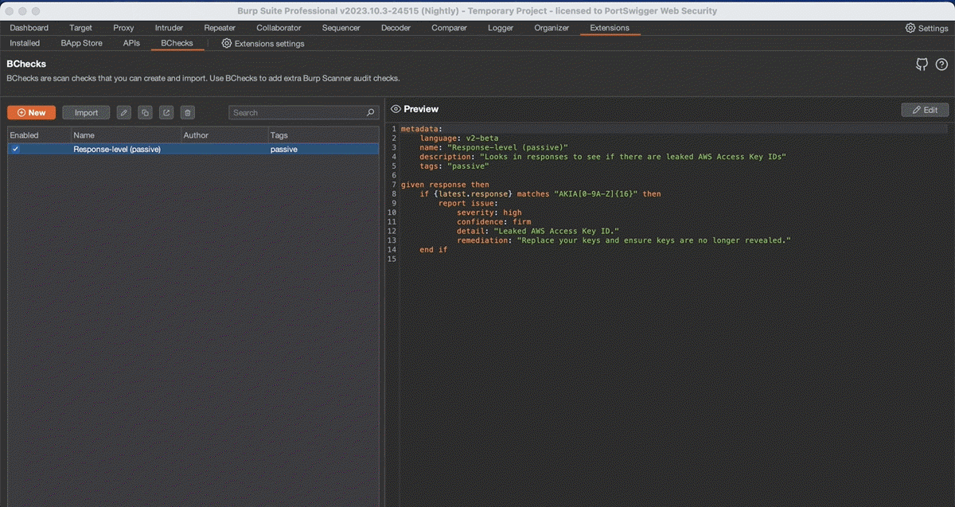Sort by the Name column header
The image size is (955, 507).
point(126,135)
